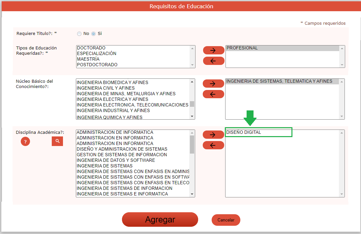Select ADMINISTRACION DE INFORMATICA discipline
Screen dimensions: 361x234
133,132
